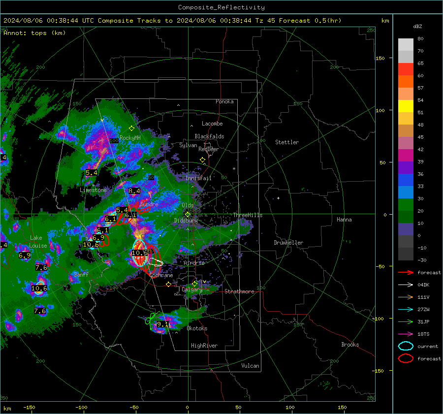This screenshot has width=443, height=414.
Task: Click the '27ZW' legend text
Action: click(423, 310)
